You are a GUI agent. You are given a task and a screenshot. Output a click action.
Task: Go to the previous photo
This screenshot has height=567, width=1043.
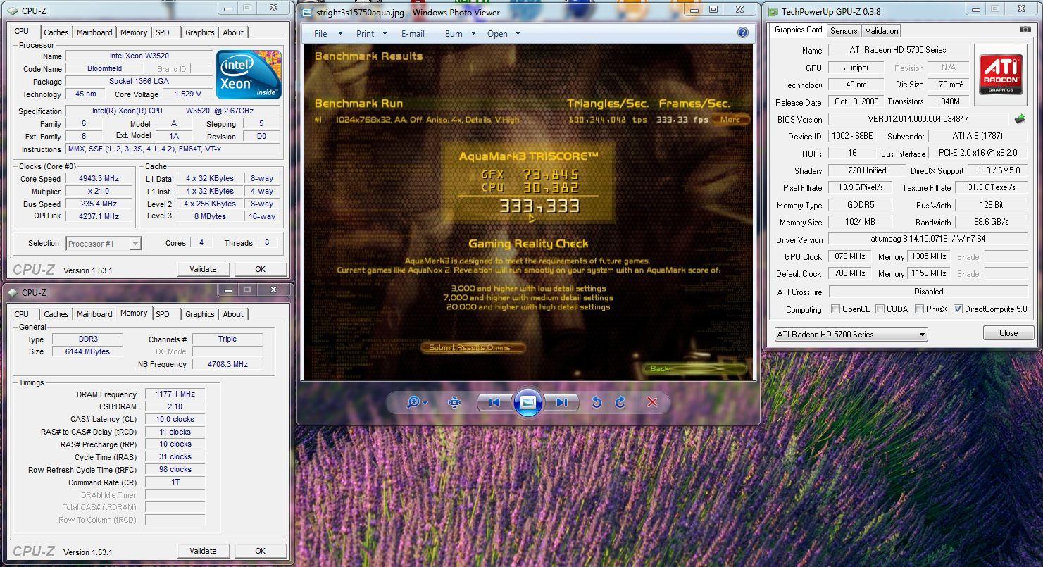click(x=494, y=402)
